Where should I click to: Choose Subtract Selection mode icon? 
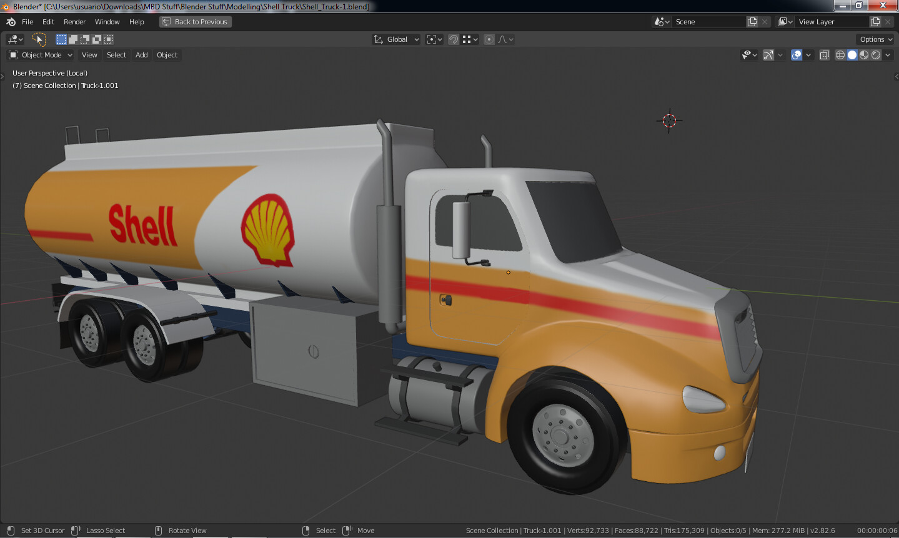85,39
